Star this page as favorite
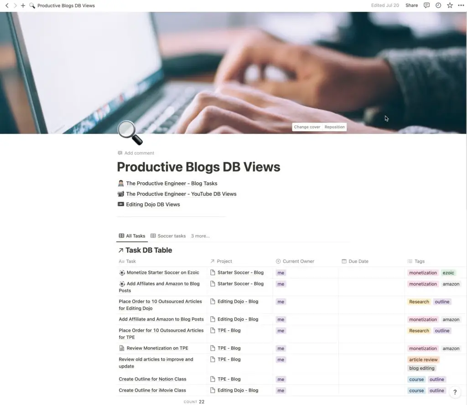Screen dimensions: 467x405 coord(450,5)
